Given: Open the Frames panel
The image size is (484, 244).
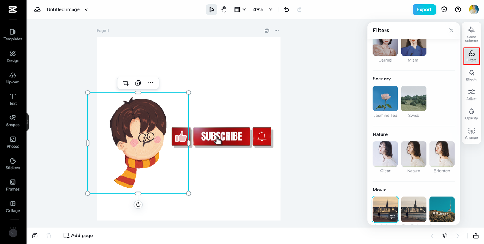Looking at the screenshot, I should (x=13, y=185).
